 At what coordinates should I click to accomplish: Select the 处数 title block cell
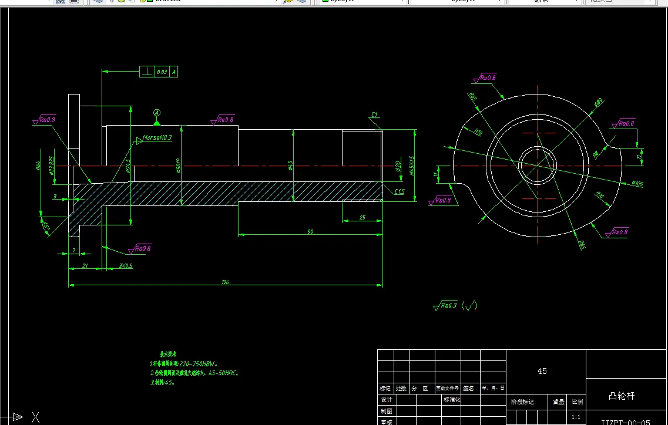[401, 389]
